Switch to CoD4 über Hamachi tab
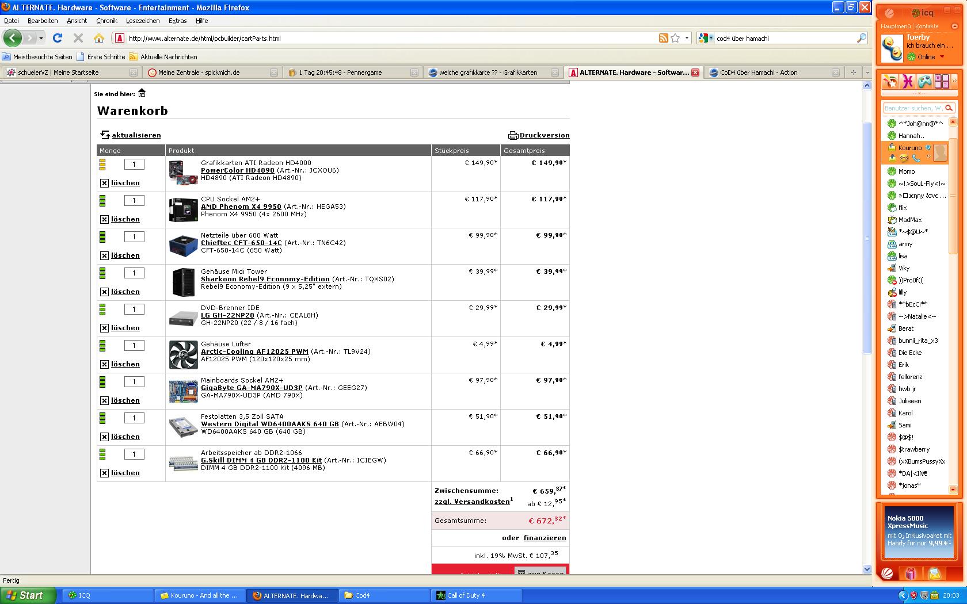The height and width of the screenshot is (604, 967). pyautogui.click(x=774, y=72)
